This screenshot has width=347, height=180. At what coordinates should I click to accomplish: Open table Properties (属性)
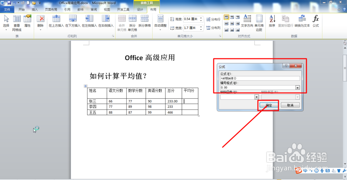pyautogui.click(x=27, y=21)
